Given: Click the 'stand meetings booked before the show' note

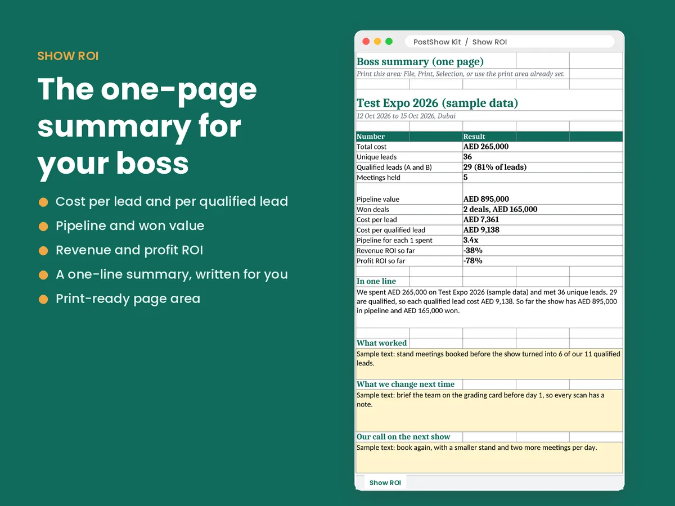Looking at the screenshot, I should click(489, 364).
